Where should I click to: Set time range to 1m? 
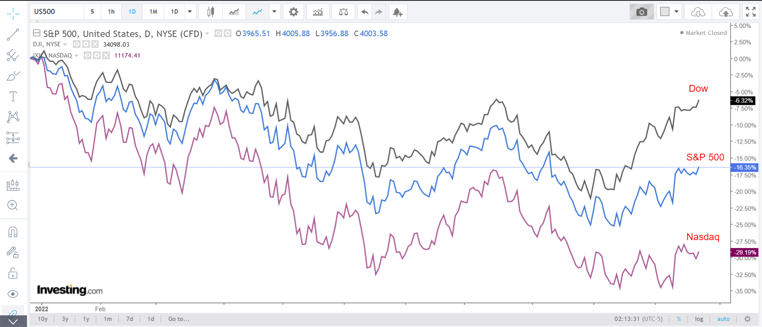point(108,319)
